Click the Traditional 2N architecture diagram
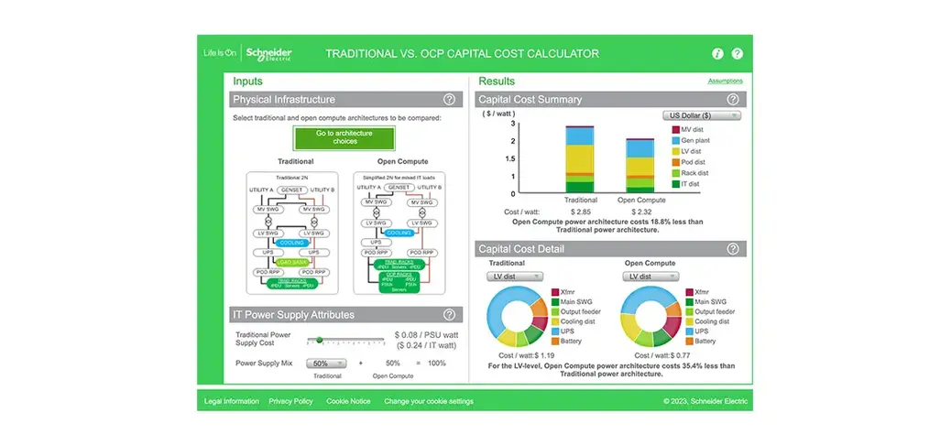The width and height of the screenshot is (951, 445). (x=291, y=233)
